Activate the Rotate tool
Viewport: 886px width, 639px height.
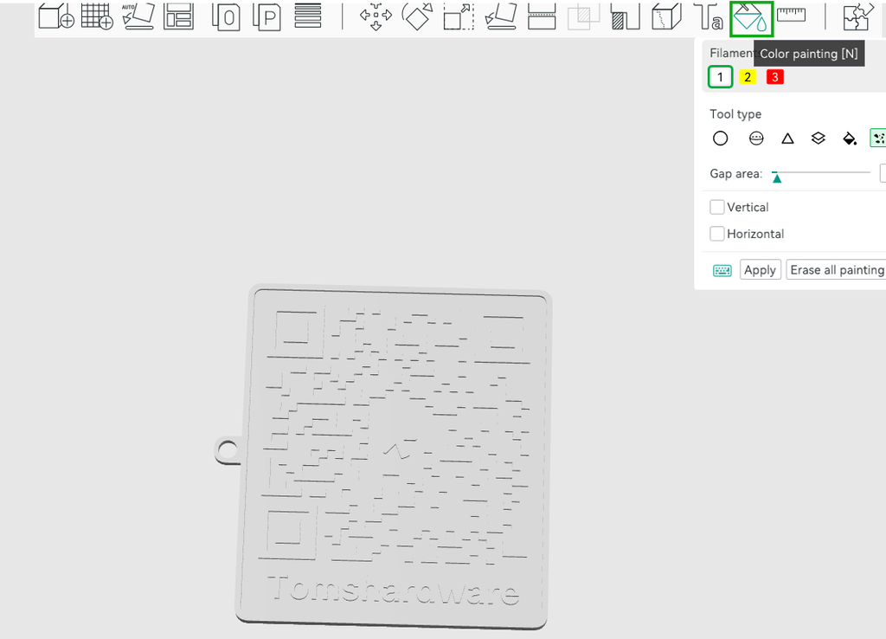coord(417,17)
